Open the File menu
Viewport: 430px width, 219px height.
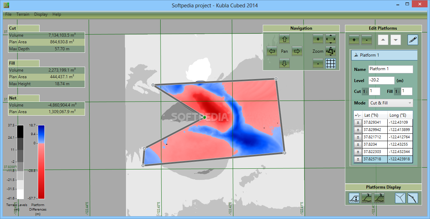[x=8, y=14]
